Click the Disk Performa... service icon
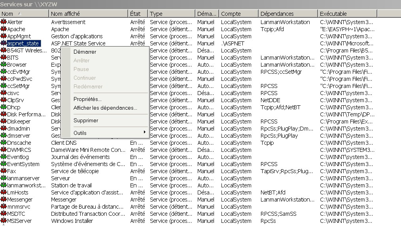This screenshot has height=226, width=401. (4, 114)
